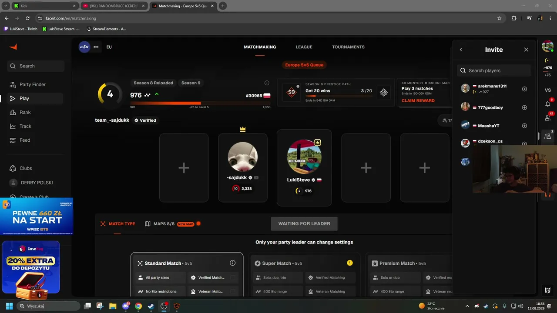
Task: Switch to the League tab
Action: coord(304,47)
